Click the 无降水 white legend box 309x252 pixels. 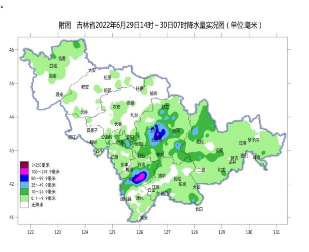(24, 204)
